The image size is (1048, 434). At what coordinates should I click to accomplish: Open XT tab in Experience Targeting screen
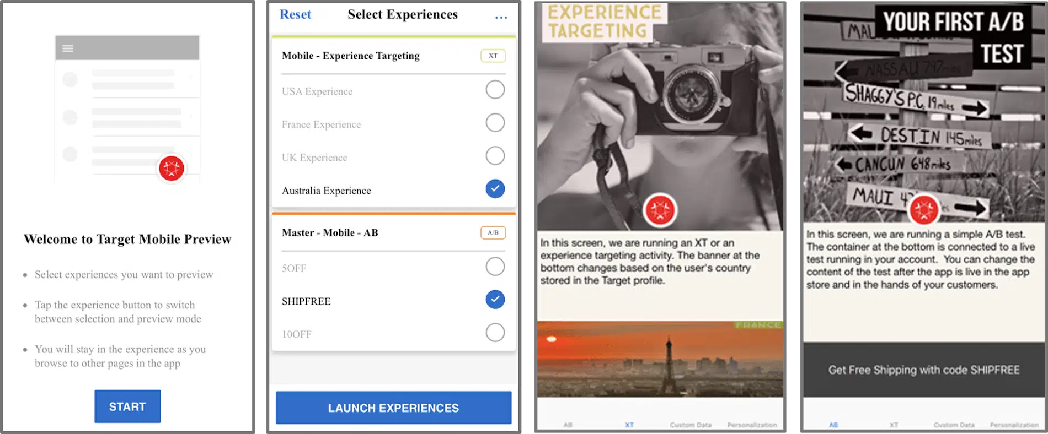629,425
